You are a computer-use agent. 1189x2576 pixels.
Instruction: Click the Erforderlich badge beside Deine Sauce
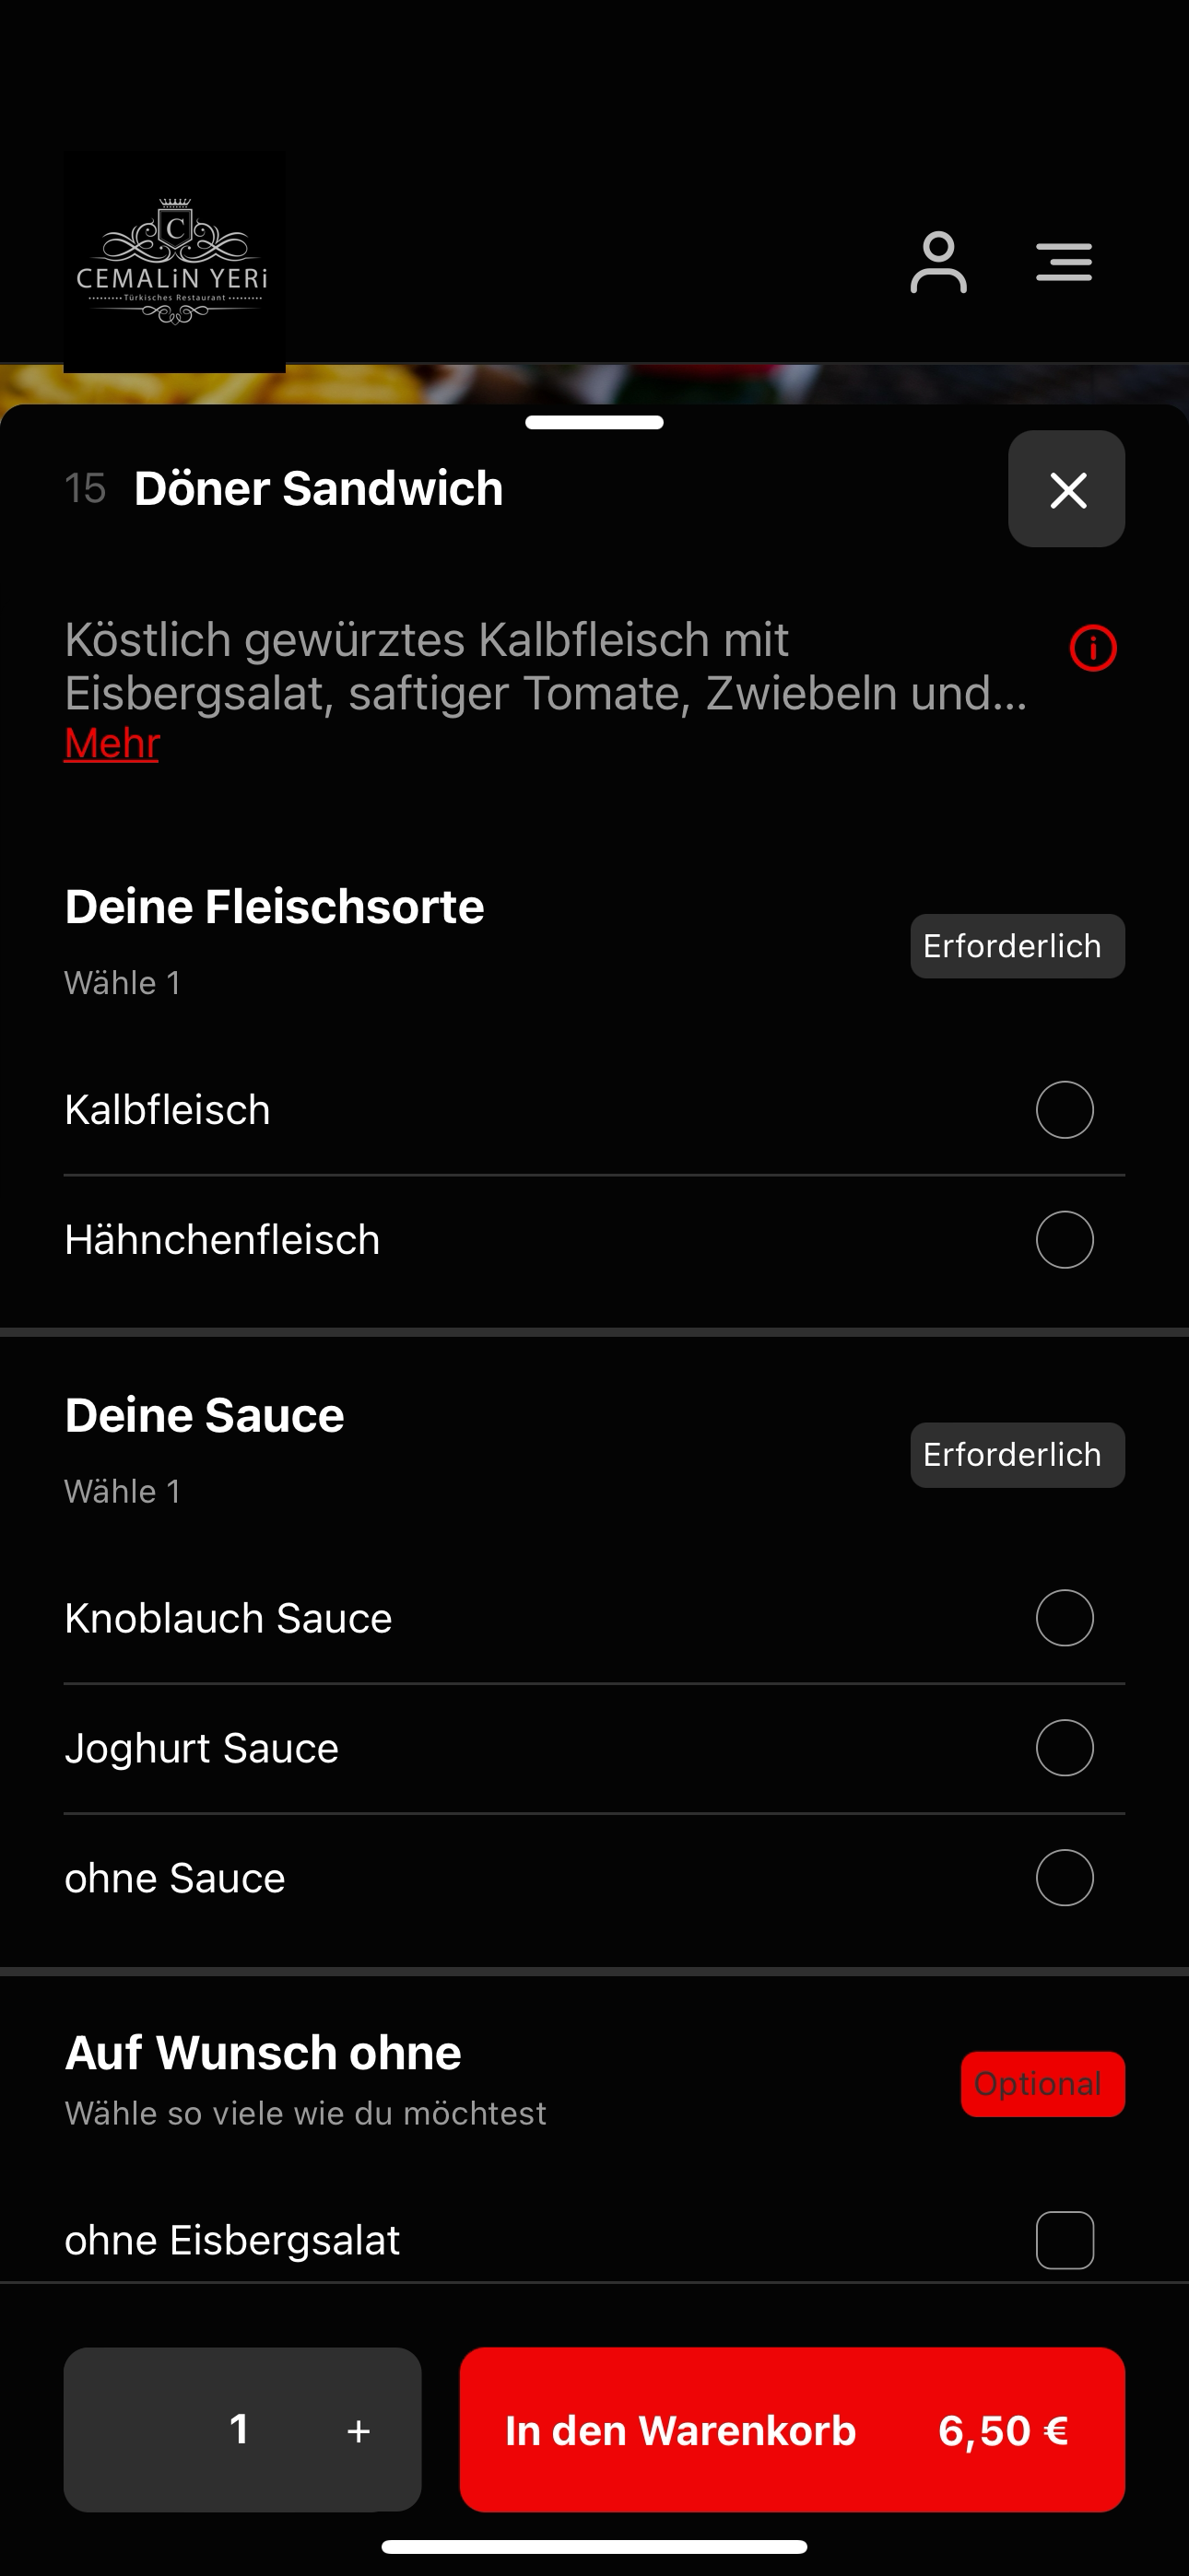coord(1017,1455)
